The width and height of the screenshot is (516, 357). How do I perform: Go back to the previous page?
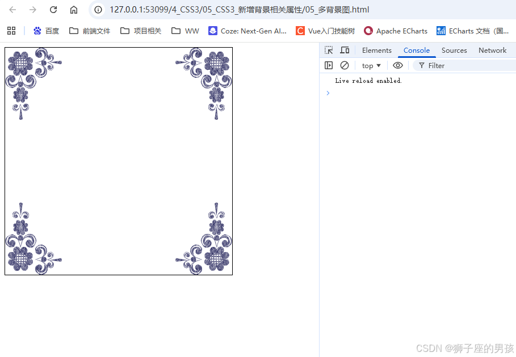(13, 10)
